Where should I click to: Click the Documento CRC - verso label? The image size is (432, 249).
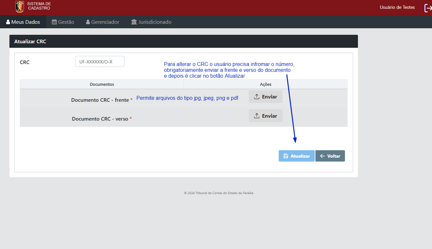(x=102, y=119)
